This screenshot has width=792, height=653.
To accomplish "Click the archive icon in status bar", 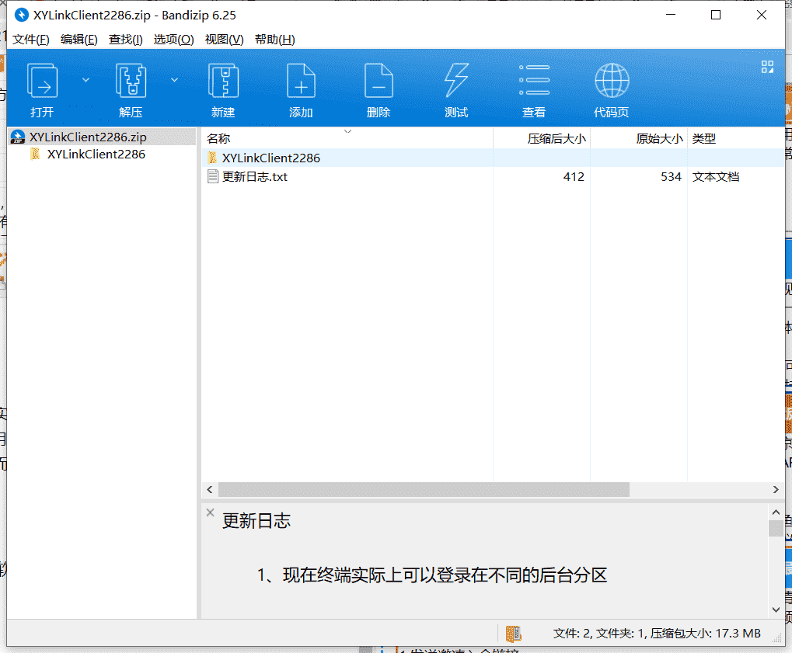I will click(513, 634).
